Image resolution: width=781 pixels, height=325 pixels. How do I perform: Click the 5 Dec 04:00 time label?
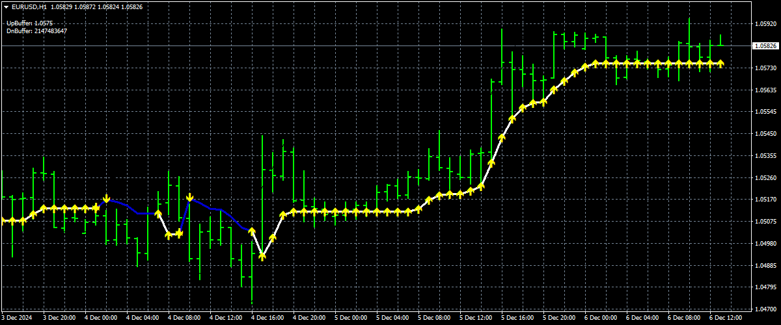coord(392,318)
